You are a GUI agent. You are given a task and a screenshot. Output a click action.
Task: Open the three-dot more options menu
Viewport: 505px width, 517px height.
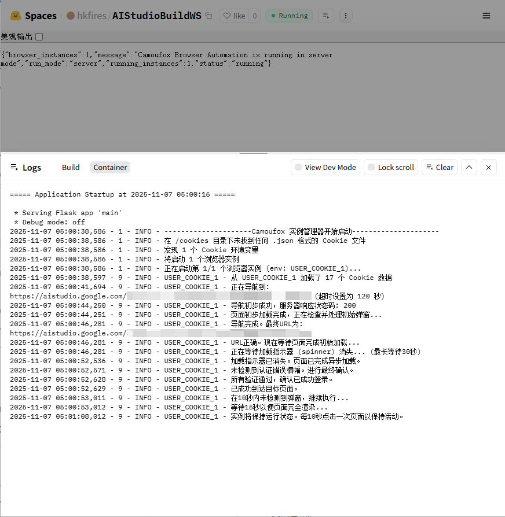coord(345,16)
